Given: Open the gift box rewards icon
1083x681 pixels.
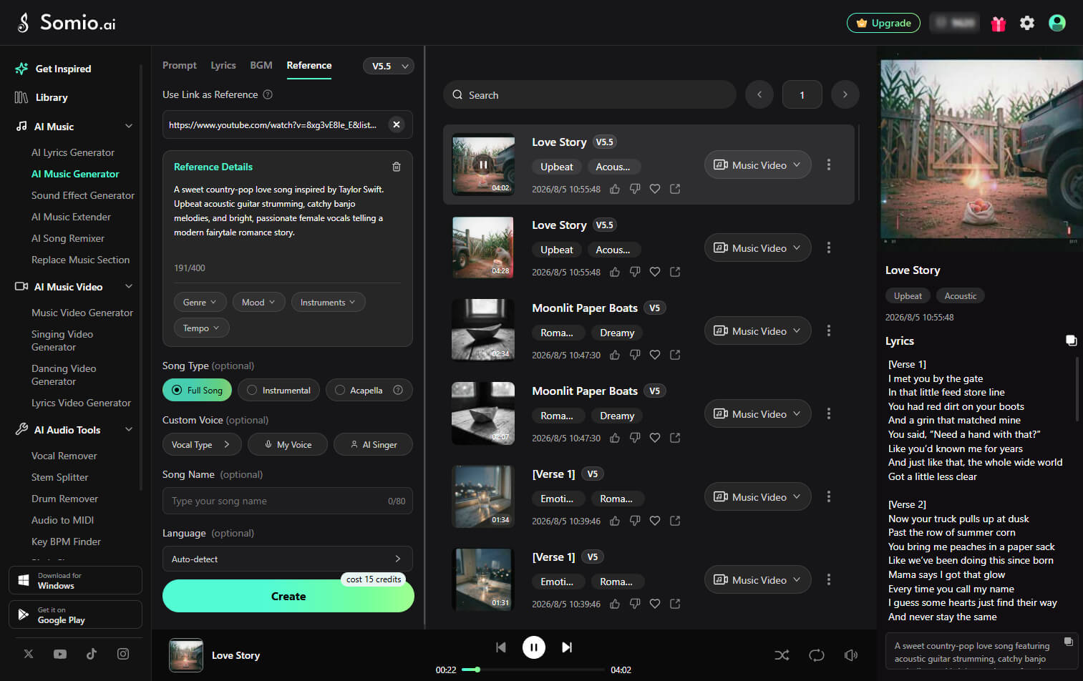Looking at the screenshot, I should (x=998, y=24).
